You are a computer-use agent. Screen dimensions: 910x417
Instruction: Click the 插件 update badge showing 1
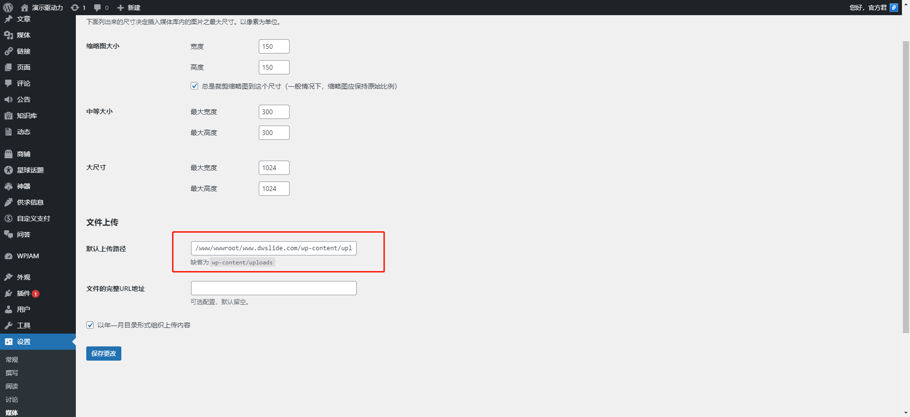pos(36,294)
